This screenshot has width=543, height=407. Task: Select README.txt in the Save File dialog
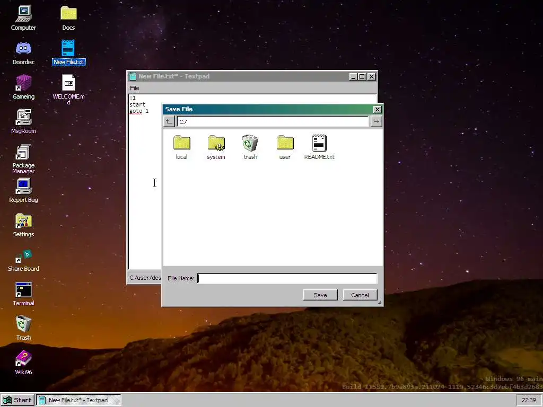[x=319, y=147]
